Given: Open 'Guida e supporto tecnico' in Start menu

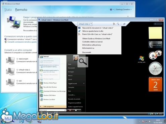Looking at the screenshot, I should [x=75, y=107].
